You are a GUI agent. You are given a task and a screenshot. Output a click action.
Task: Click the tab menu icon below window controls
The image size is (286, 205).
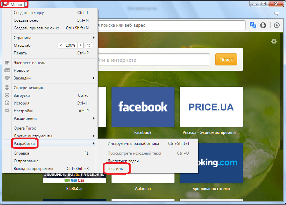tap(277, 14)
